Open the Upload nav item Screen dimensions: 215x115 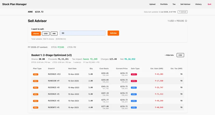click(152, 4)
